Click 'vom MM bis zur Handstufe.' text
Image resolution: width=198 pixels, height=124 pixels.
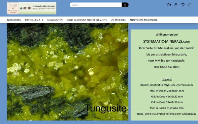[x=167, y=61]
